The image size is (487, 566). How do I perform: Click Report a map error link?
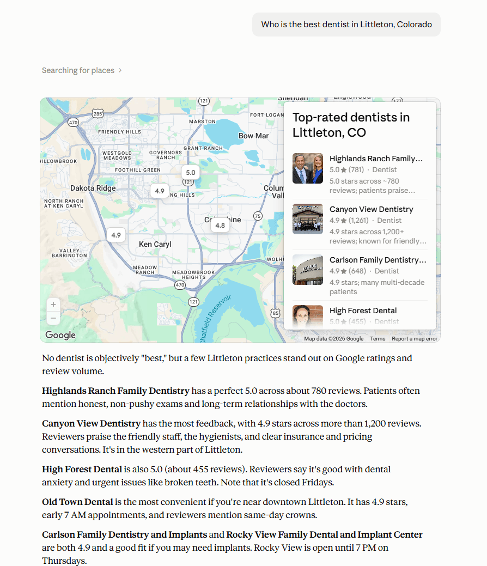click(415, 339)
